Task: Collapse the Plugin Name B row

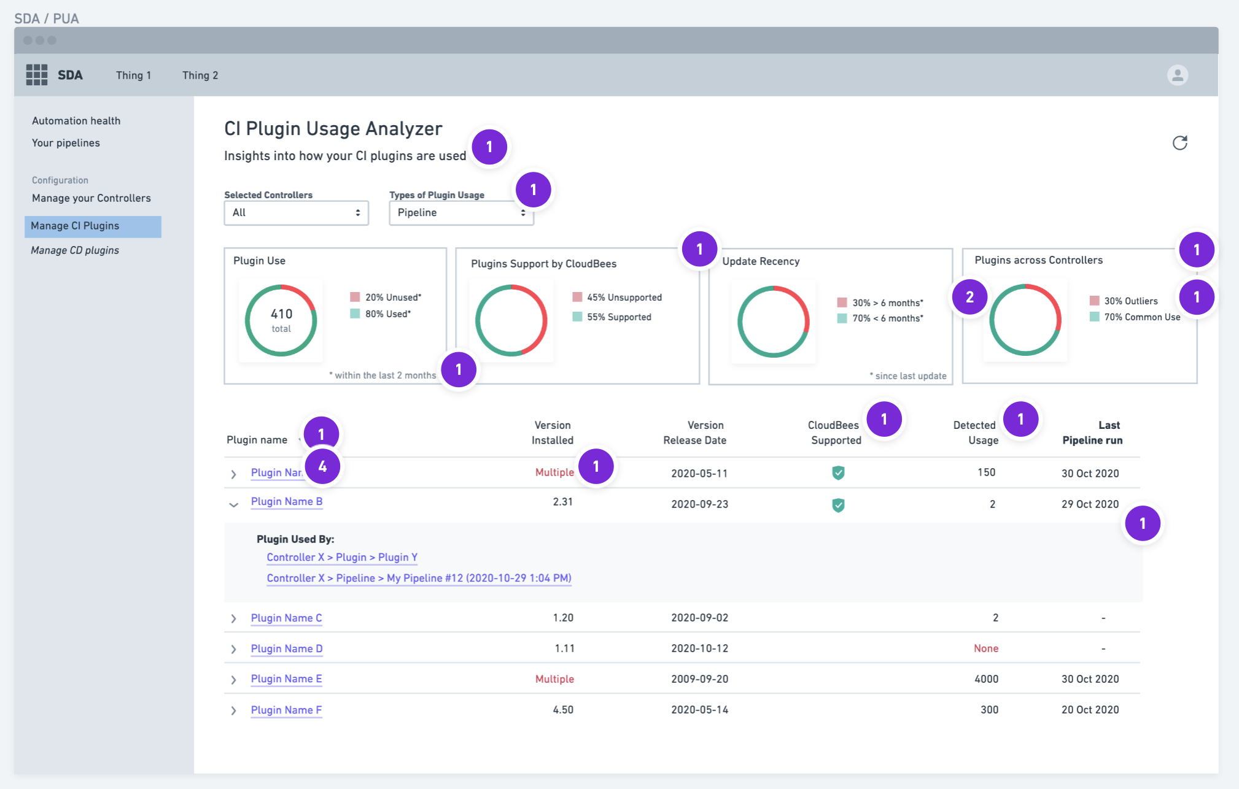Action: (x=233, y=504)
